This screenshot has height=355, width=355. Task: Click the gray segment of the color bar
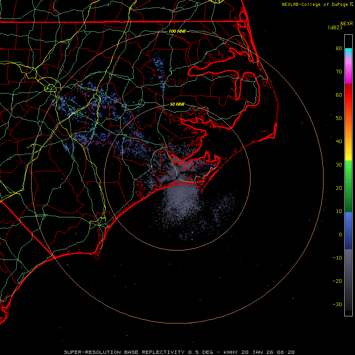(x=348, y=267)
